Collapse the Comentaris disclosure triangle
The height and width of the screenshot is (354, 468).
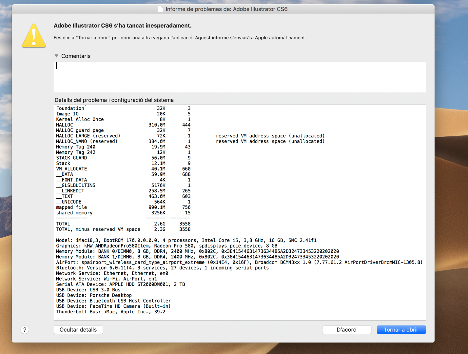(56, 56)
